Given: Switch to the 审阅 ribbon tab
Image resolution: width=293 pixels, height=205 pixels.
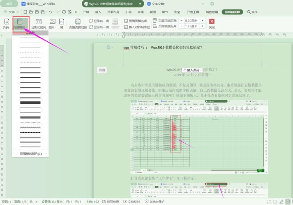Looking at the screenshot, I should (x=140, y=12).
